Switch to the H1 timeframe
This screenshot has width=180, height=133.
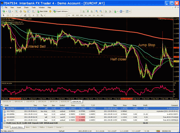tap(86, 15)
